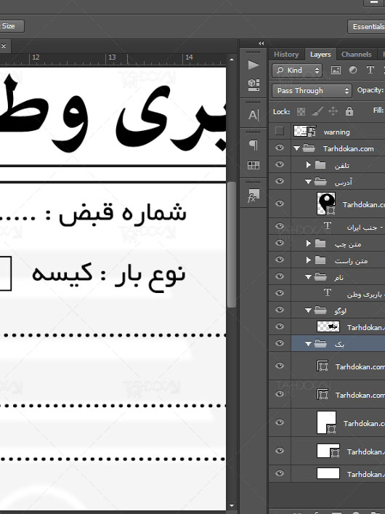Collapse the آدرس group triangle
The height and width of the screenshot is (514, 385).
[x=308, y=182]
